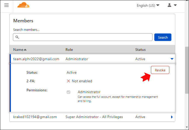Revoke access with the Revoke button
Viewport: 189px width, 130px height.
pos(160,70)
